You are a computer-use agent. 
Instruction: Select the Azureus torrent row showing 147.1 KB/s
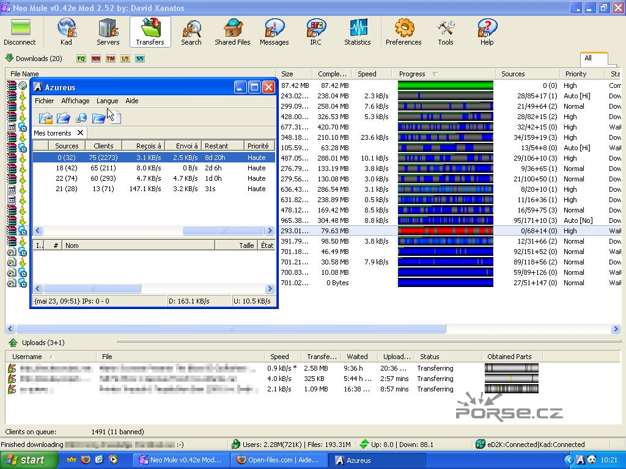tap(153, 189)
